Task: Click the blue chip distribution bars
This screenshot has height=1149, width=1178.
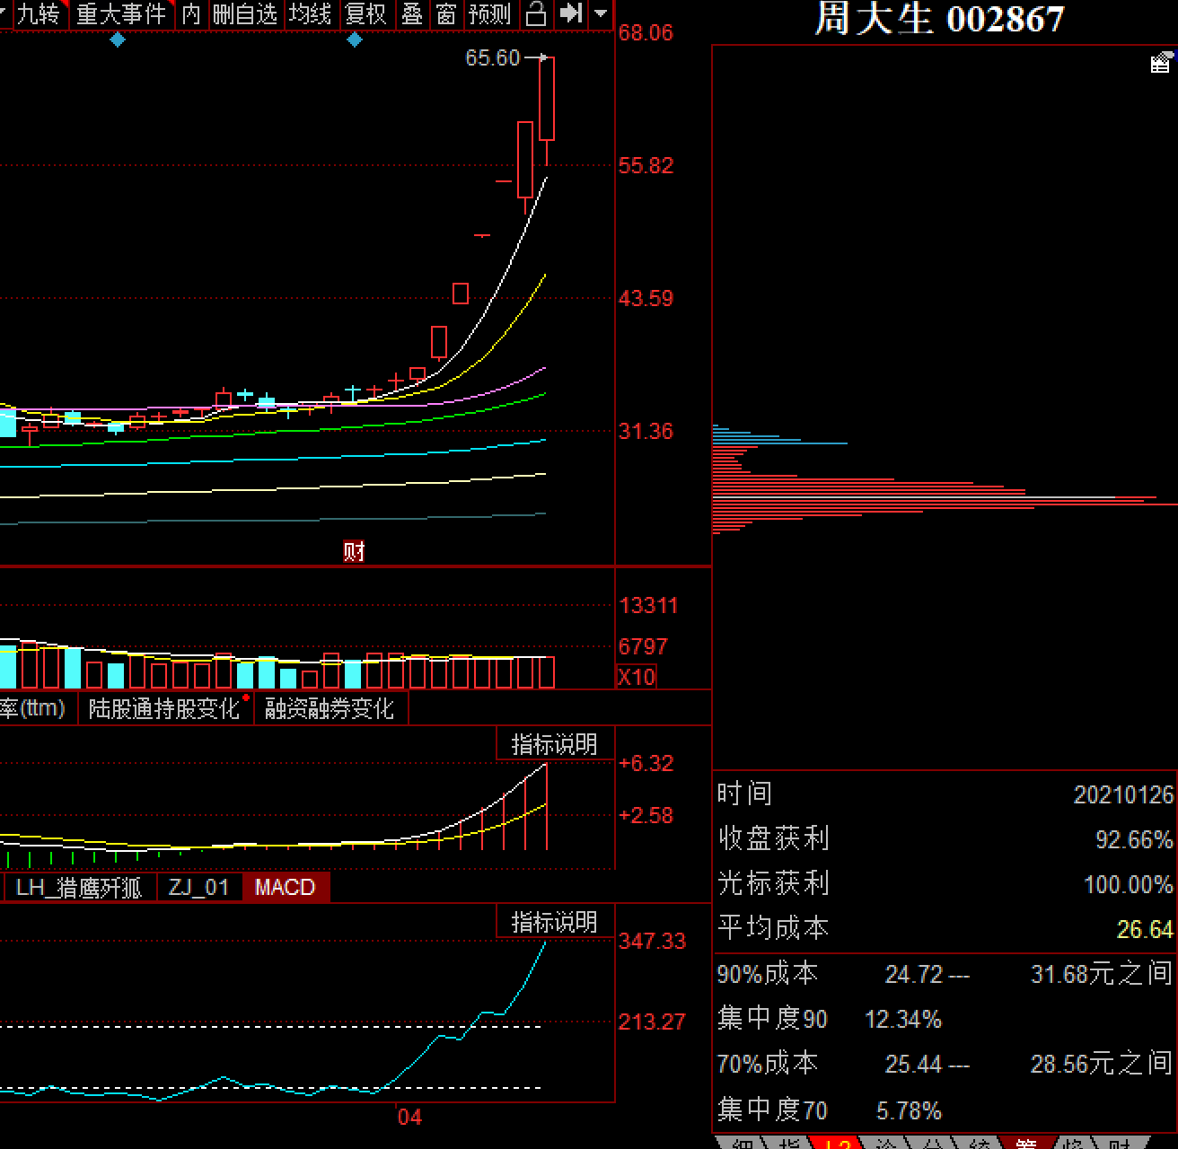Action: coord(779,434)
